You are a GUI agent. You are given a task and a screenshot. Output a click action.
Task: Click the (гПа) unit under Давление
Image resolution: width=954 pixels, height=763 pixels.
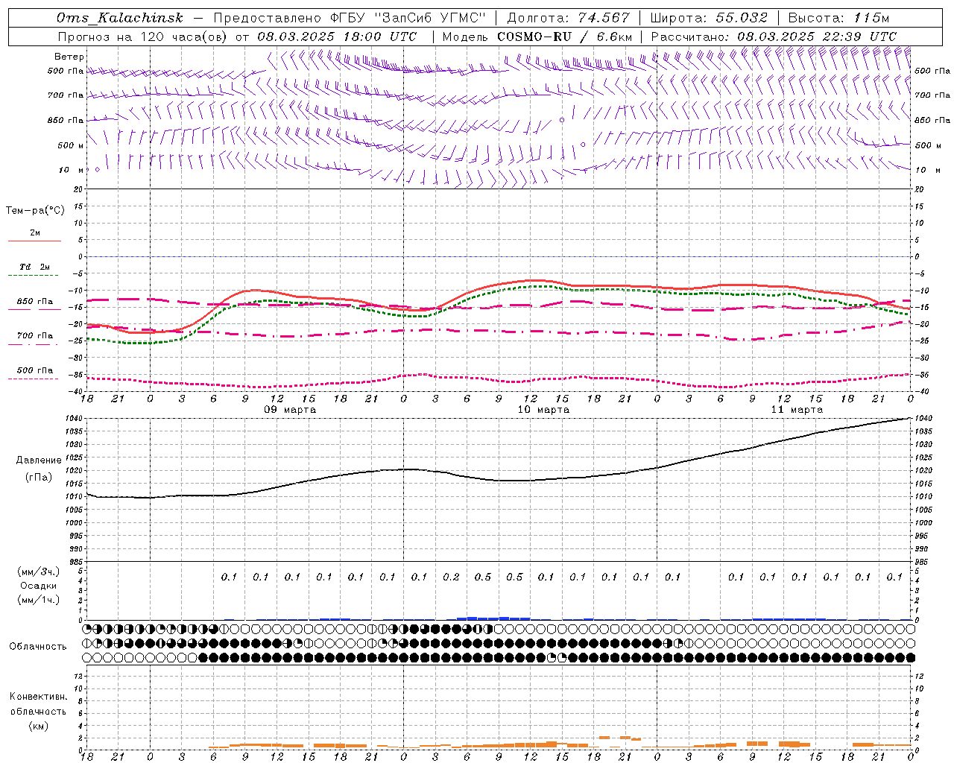(39, 478)
